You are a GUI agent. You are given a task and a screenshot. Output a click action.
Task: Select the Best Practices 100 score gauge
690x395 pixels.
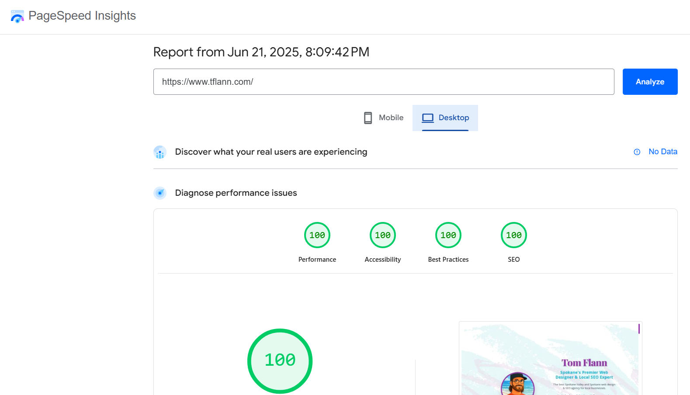[448, 235]
